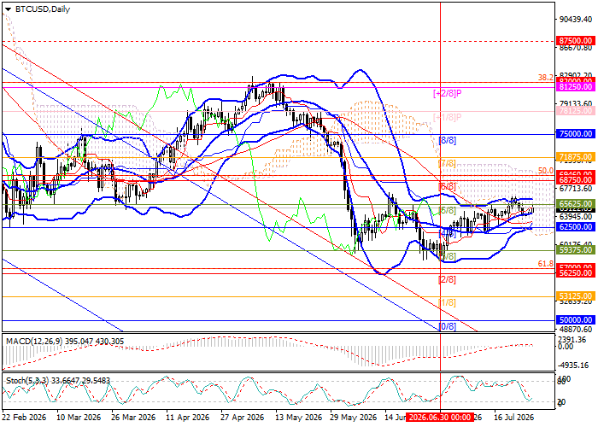Screen dimensions: 598x427
Task: Click the 79133.60 price axis value
Action: point(576,103)
